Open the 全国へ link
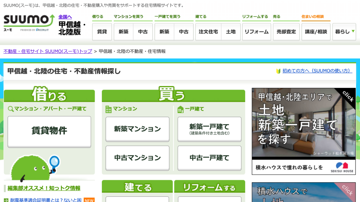This screenshot has height=202, width=360. click(65, 17)
